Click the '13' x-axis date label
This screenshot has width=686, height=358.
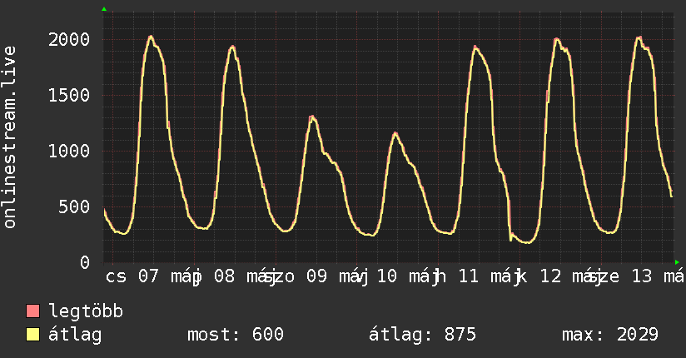[x=642, y=276]
